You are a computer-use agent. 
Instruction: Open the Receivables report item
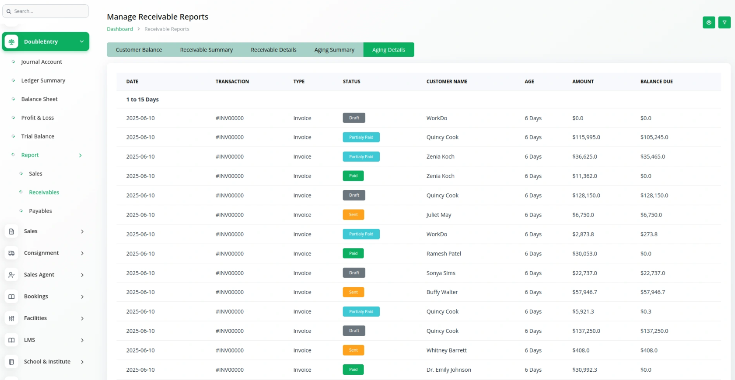44,192
